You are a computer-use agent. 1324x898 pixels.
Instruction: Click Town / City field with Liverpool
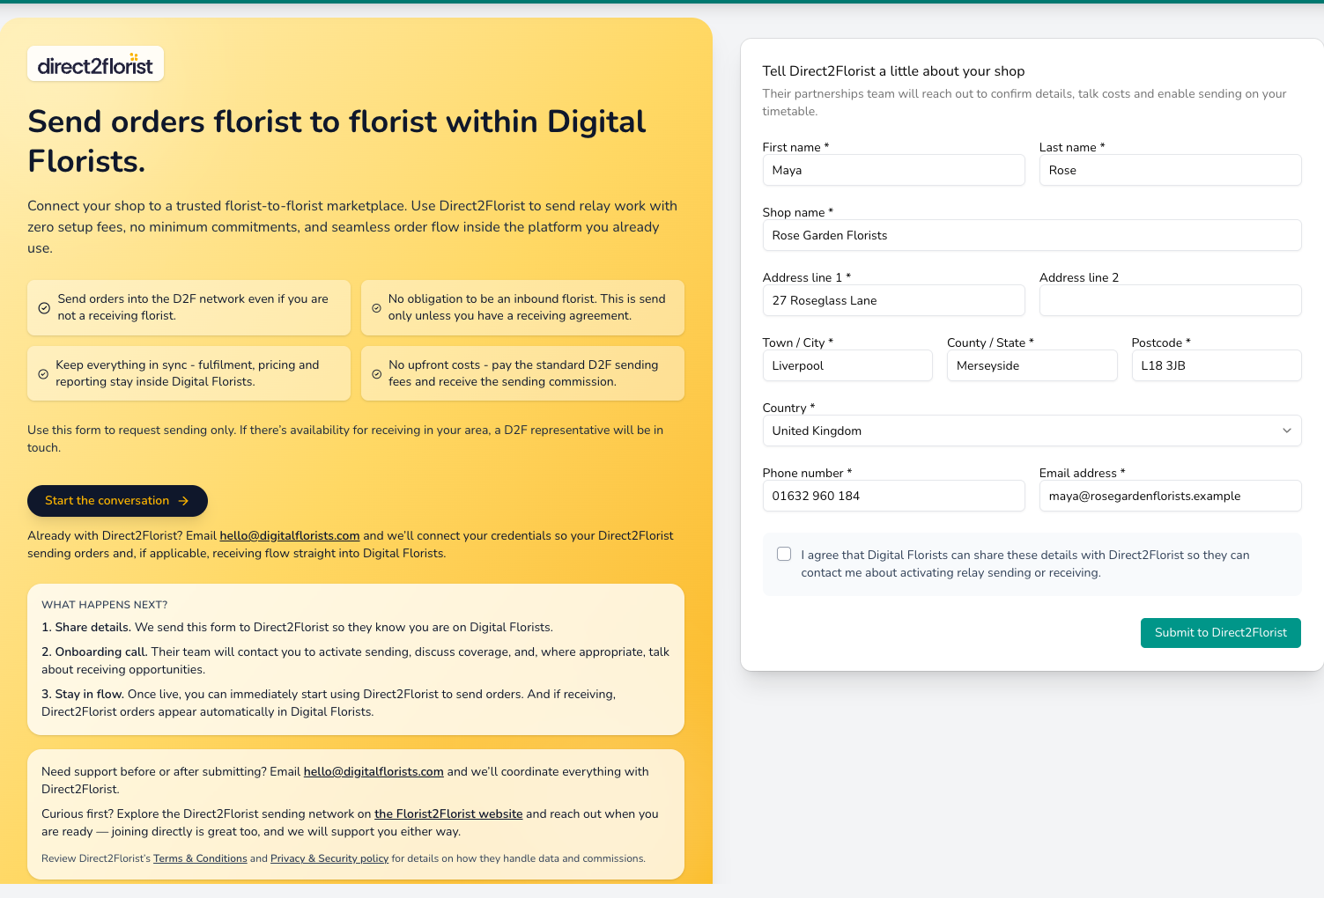[x=847, y=365]
